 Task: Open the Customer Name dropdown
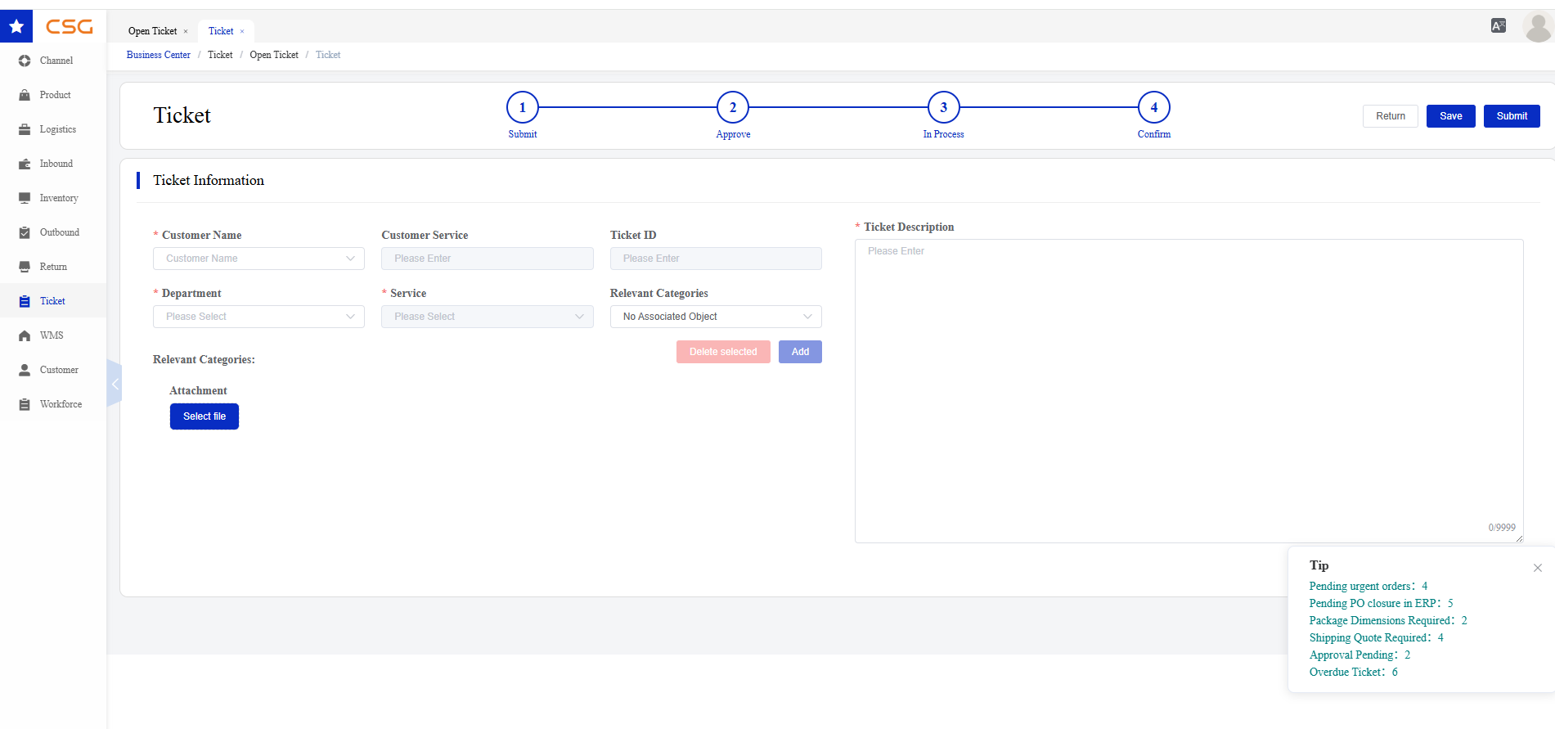[258, 259]
